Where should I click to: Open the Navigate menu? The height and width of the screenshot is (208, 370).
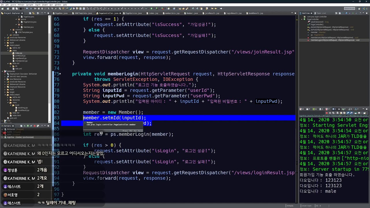tap(30, 5)
